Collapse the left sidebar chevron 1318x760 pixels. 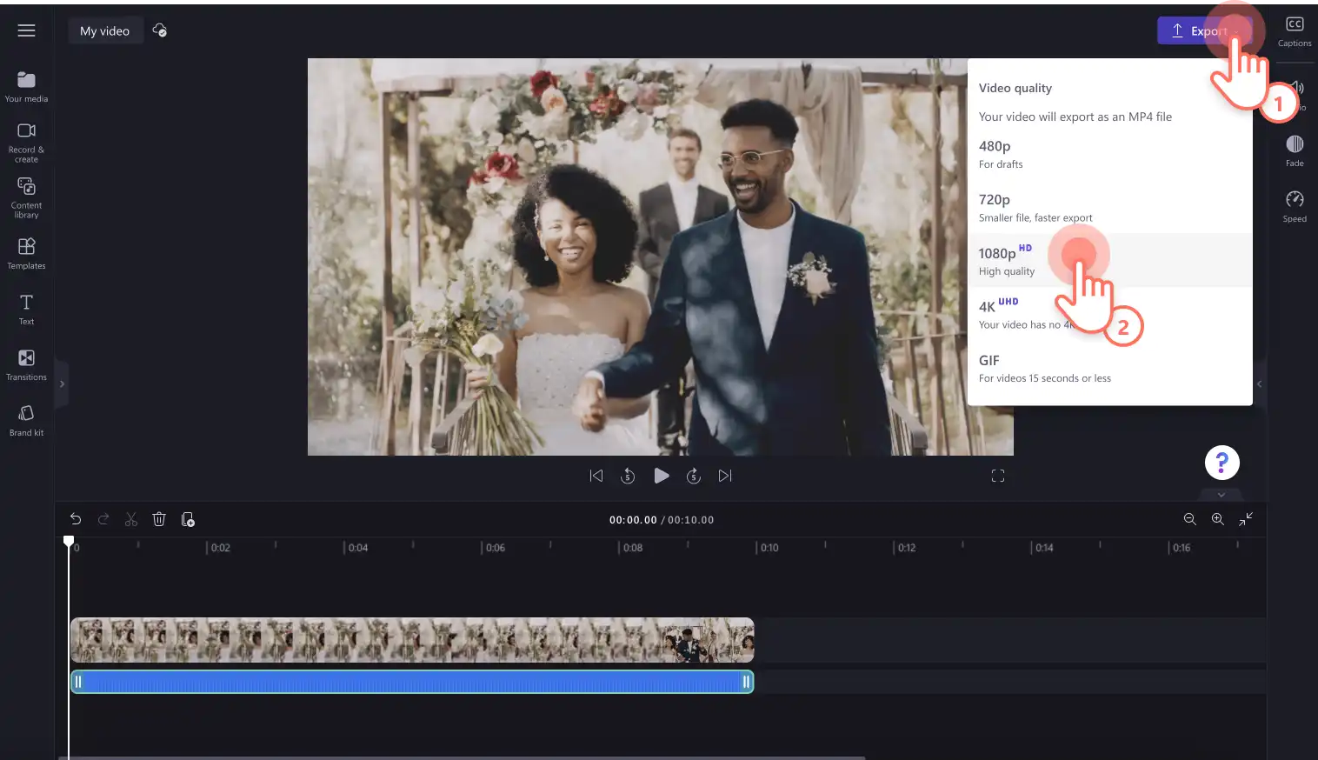pos(62,383)
